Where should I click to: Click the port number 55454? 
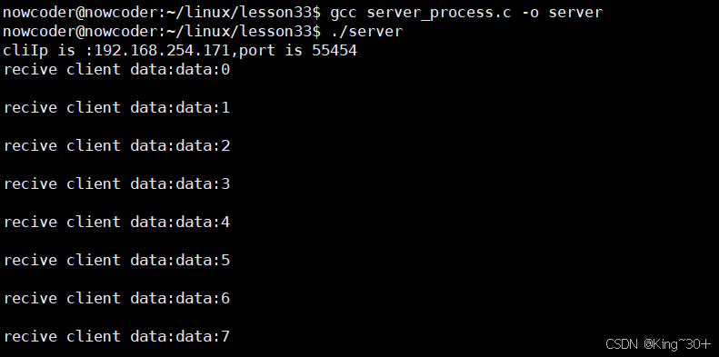(335, 50)
